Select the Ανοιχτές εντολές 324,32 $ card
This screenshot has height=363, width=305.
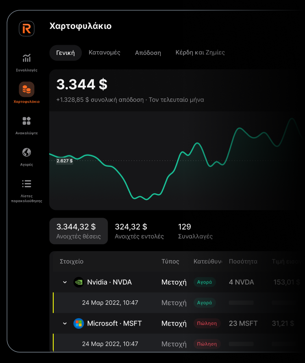(139, 231)
